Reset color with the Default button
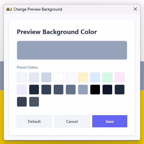Screen dimensions: 144x144 click(34, 121)
